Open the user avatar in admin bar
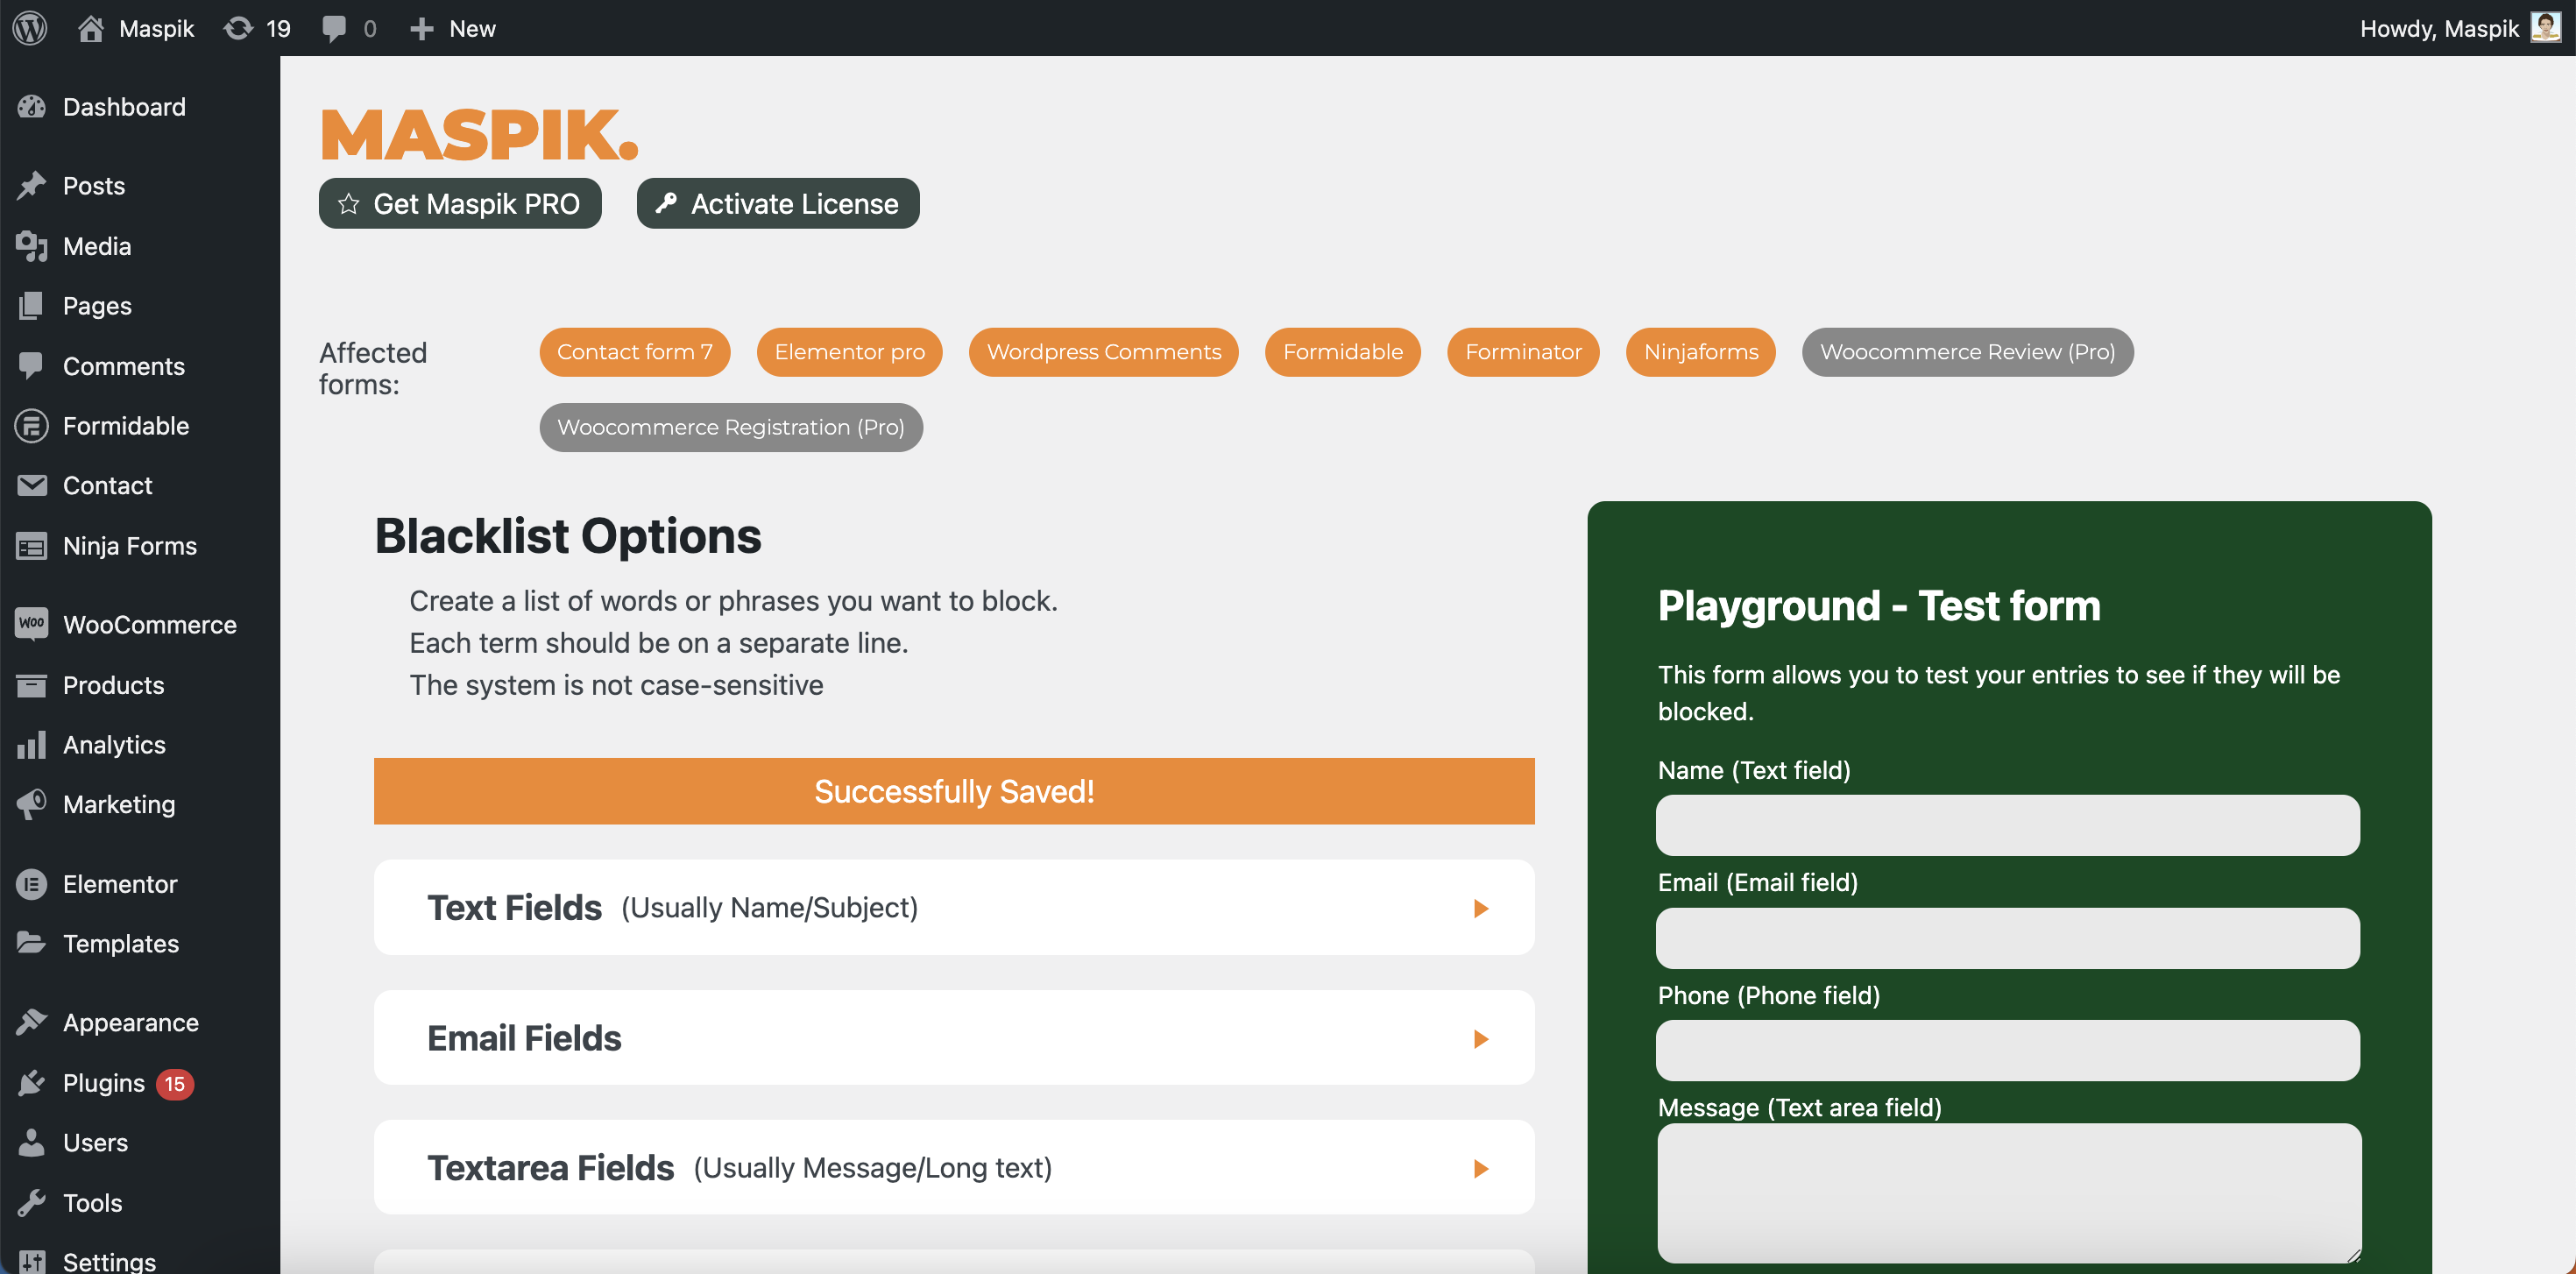Image resolution: width=2576 pixels, height=1274 pixels. click(x=2545, y=28)
